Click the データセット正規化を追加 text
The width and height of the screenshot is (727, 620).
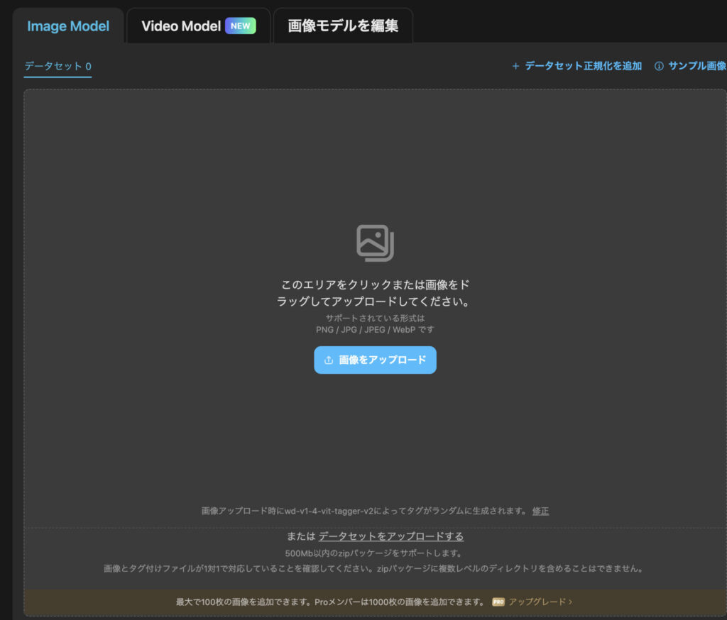click(x=583, y=66)
